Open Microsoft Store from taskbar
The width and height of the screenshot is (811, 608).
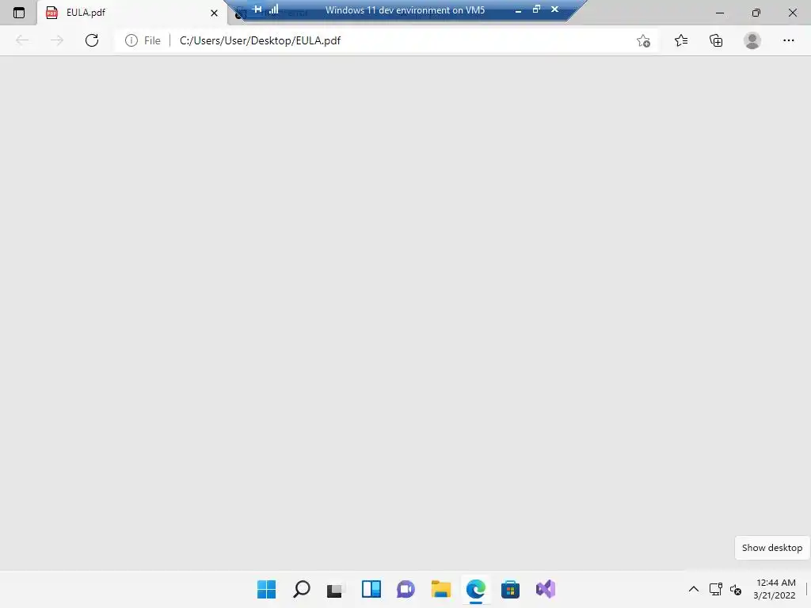click(x=510, y=589)
